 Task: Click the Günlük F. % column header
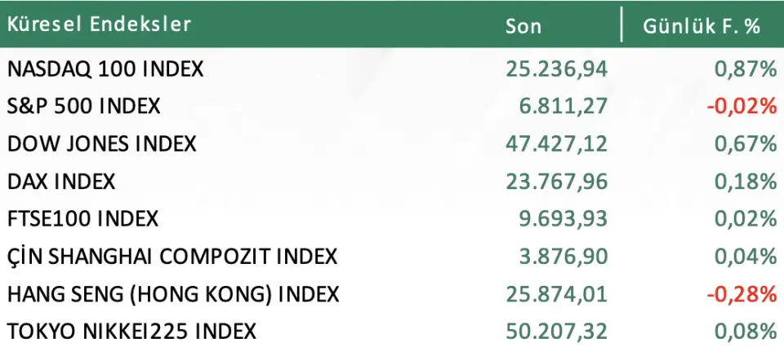click(702, 25)
